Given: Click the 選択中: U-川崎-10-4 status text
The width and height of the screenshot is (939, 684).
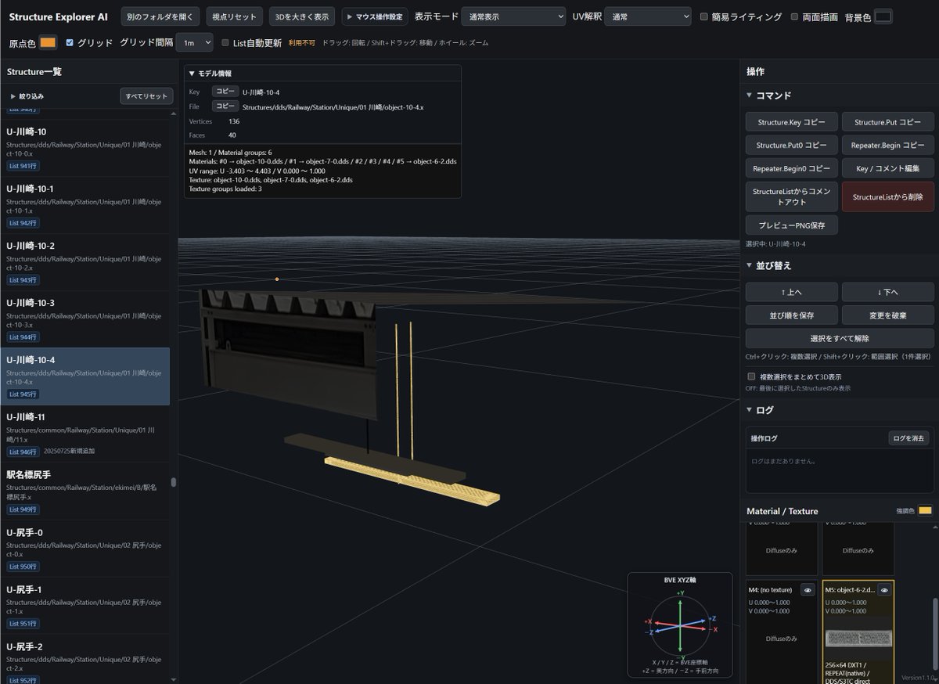Looking at the screenshot, I should coord(775,244).
